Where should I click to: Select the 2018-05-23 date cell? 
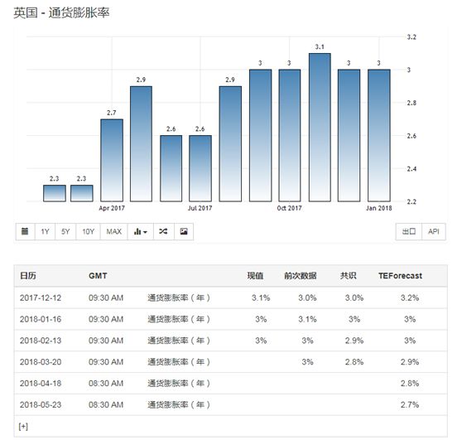[x=41, y=405]
